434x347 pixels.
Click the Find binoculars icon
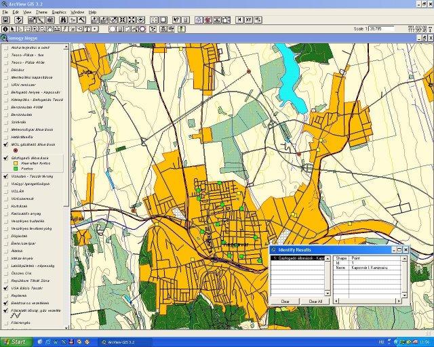click(x=62, y=20)
